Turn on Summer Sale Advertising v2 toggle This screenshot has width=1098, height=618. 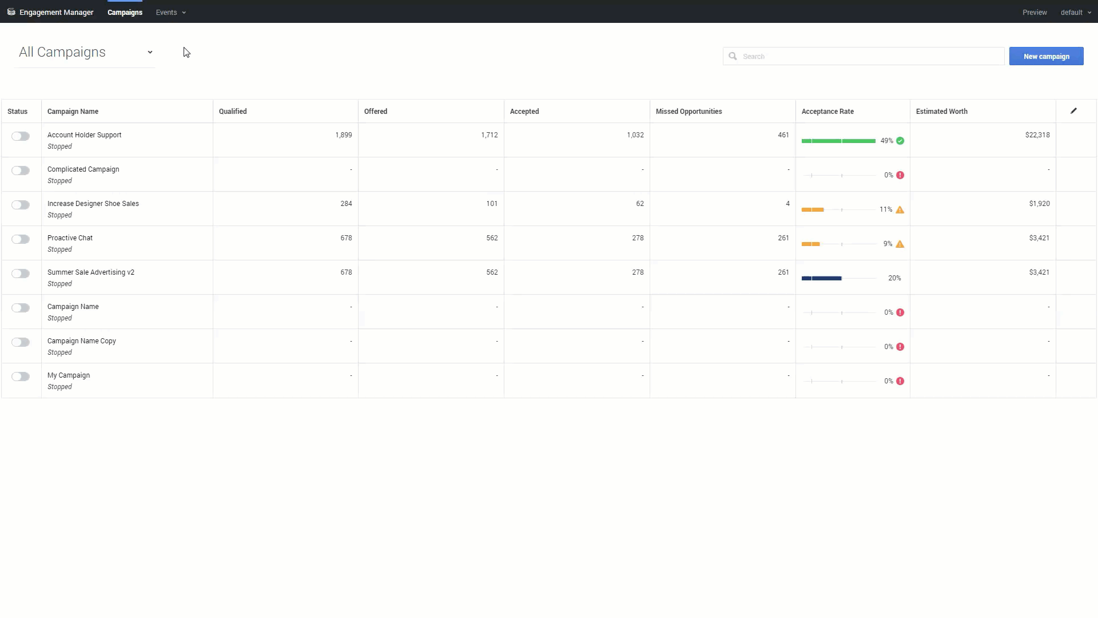tap(21, 274)
